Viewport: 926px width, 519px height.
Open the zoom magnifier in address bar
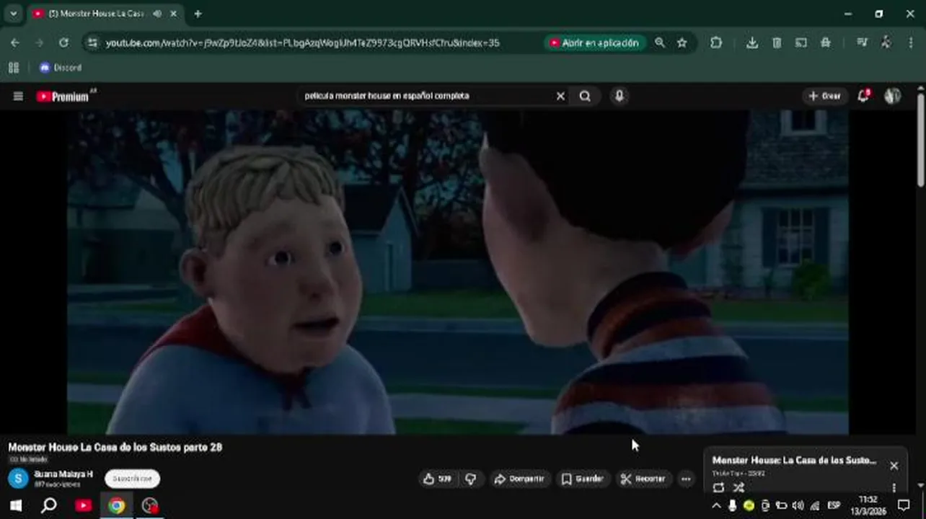tap(659, 43)
